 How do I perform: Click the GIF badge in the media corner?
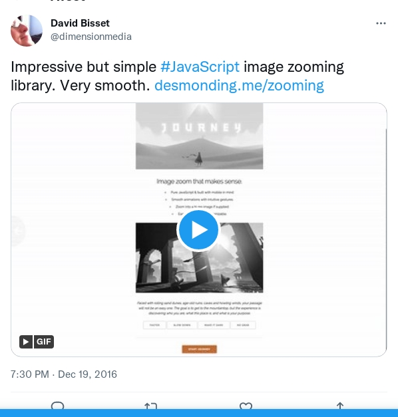[x=37, y=342]
